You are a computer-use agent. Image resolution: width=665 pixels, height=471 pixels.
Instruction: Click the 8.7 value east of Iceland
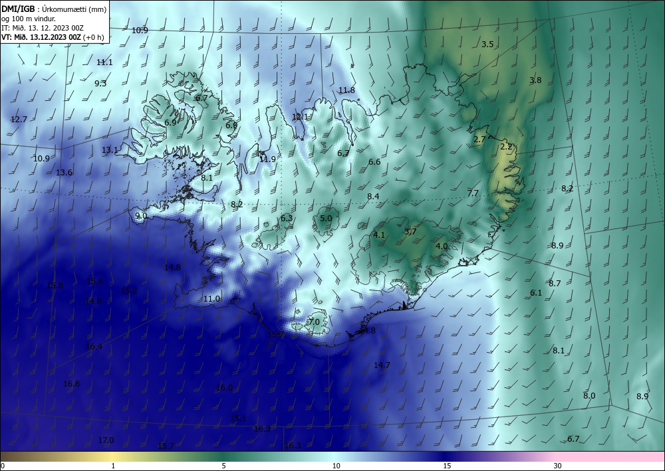click(x=555, y=284)
